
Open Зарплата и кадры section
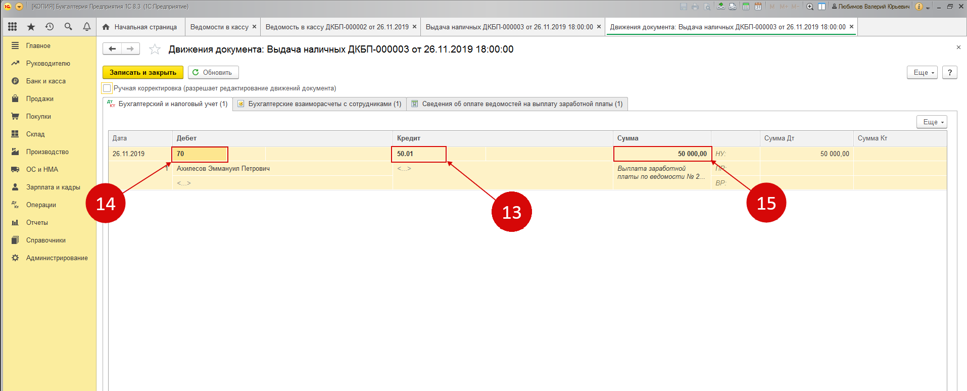49,187
